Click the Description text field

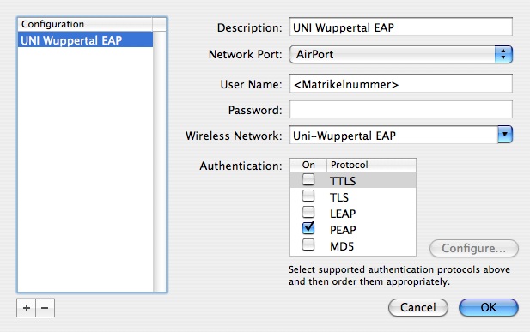pos(401,27)
